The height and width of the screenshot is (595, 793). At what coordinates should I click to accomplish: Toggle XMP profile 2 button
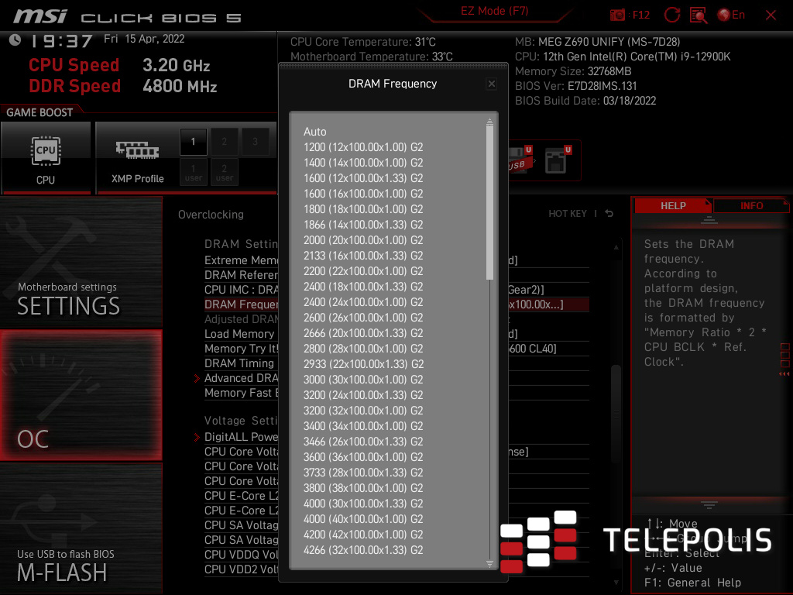tap(225, 142)
